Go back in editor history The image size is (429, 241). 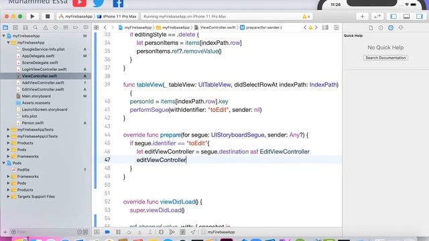click(x=105, y=27)
